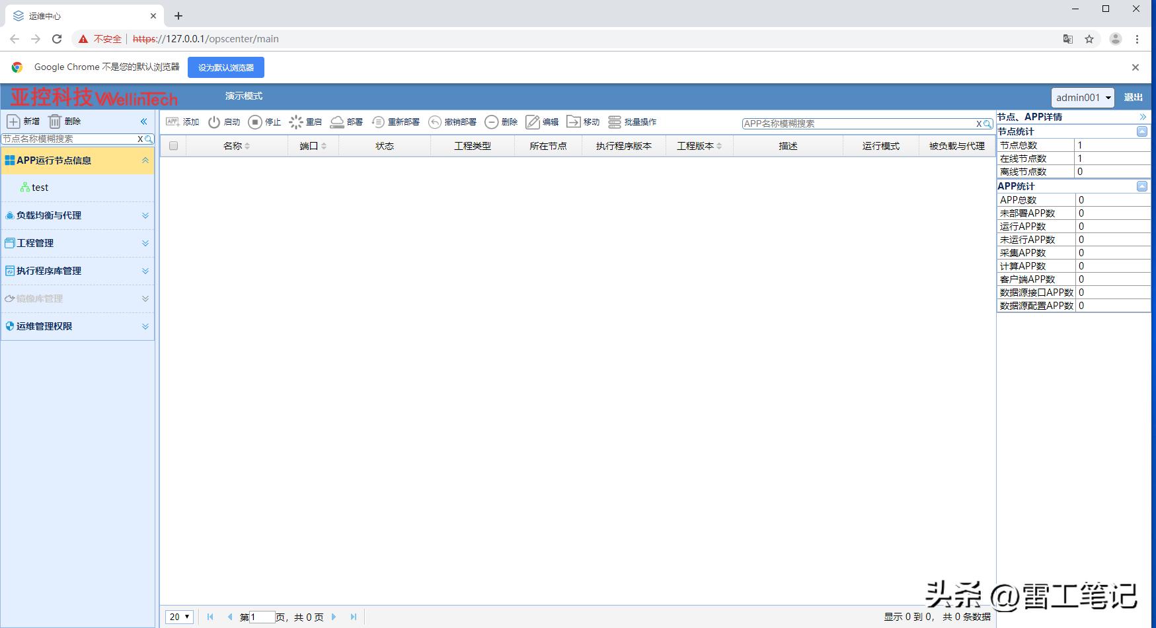Image resolution: width=1156 pixels, height=628 pixels.
Task: Open the page size dropdown showing 20
Action: (179, 616)
